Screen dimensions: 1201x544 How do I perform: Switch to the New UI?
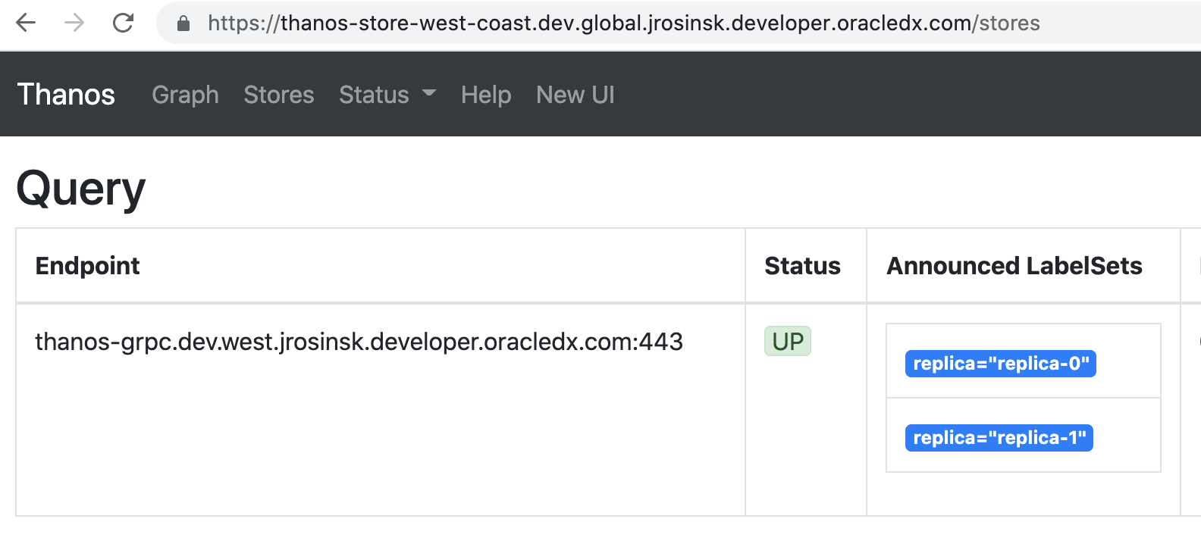tap(575, 95)
